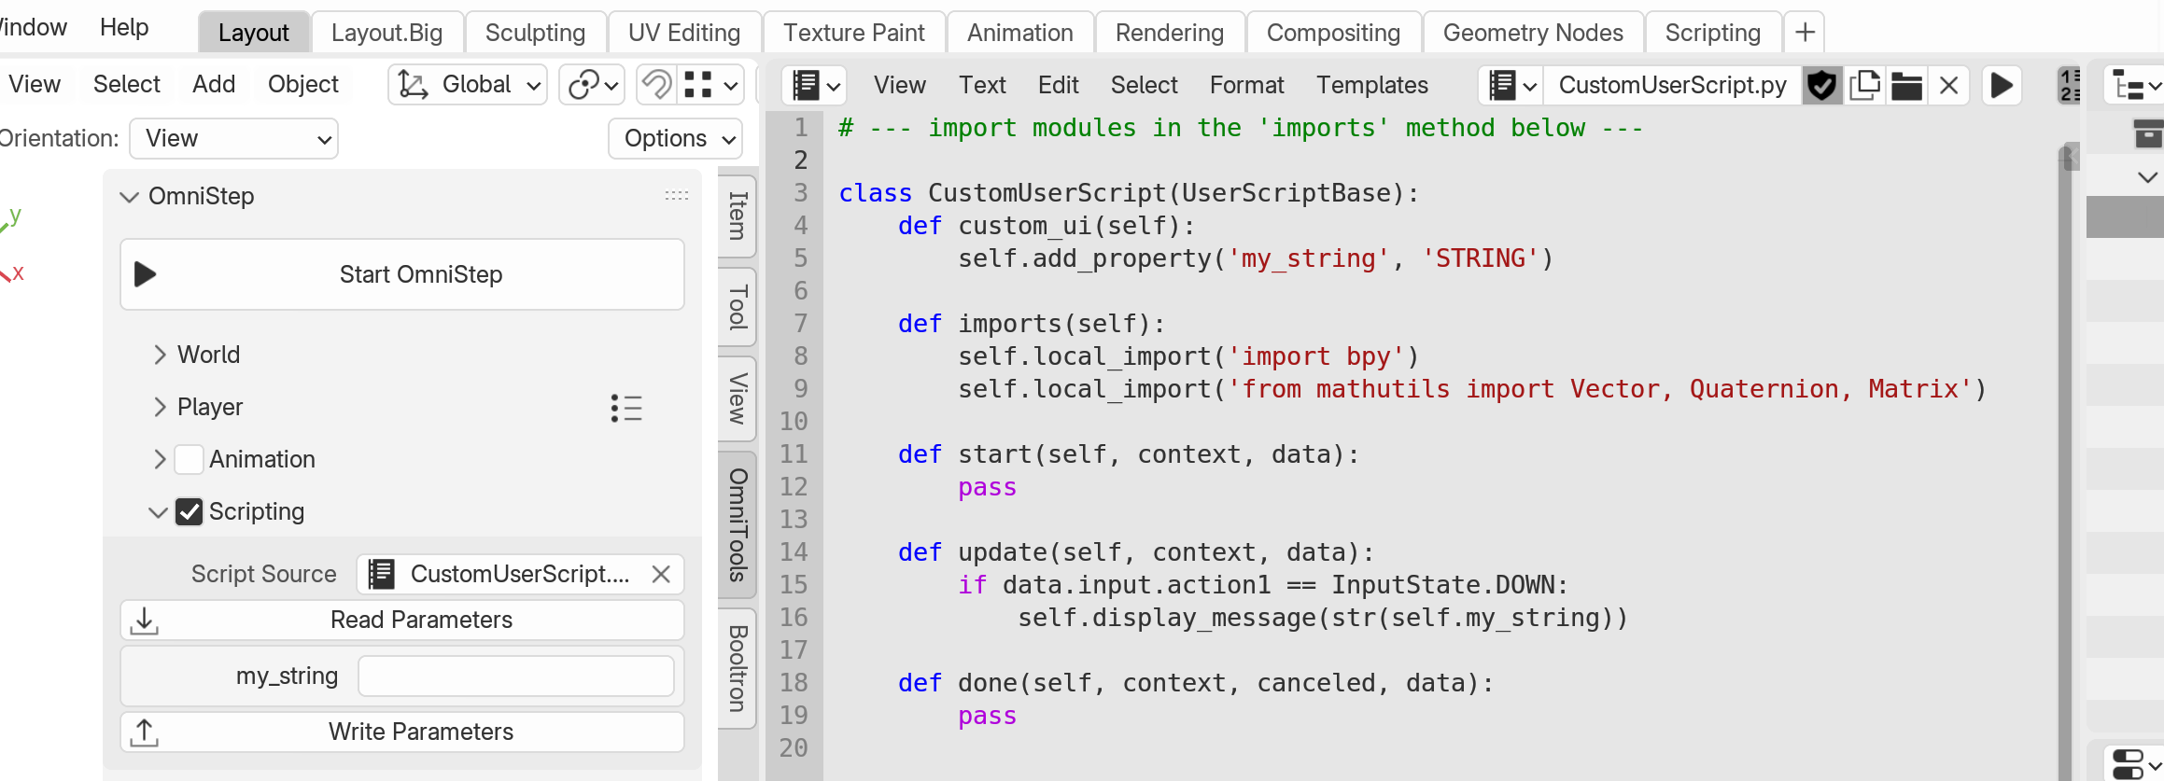The image size is (2164, 781).
Task: Open the text editor Text menu
Action: click(x=982, y=86)
